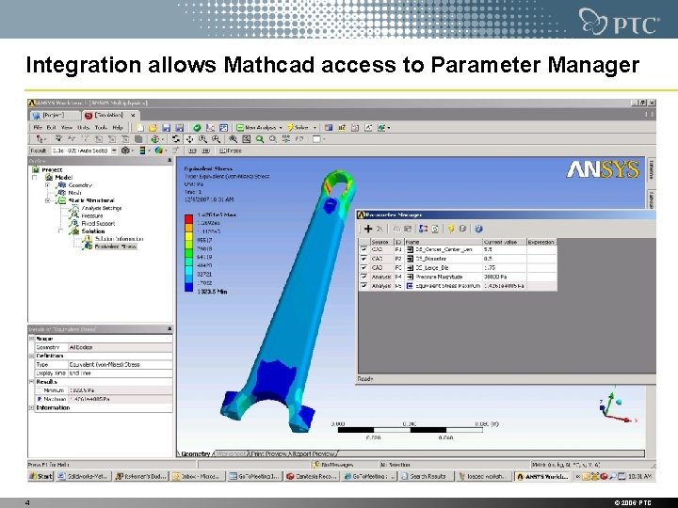
Task: Click the Windows Start button
Action: 40,476
